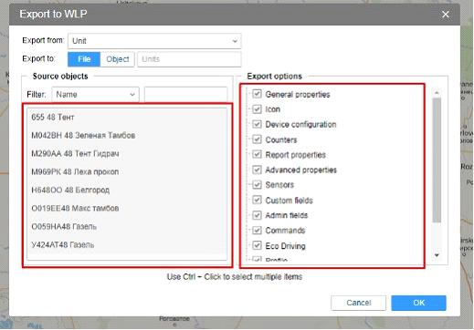Select the File export option
The image size is (474, 330).
pyautogui.click(x=84, y=59)
